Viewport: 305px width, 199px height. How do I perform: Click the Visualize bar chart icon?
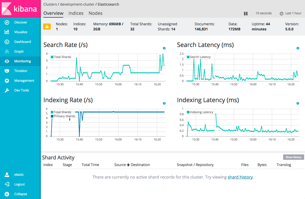click(7, 32)
